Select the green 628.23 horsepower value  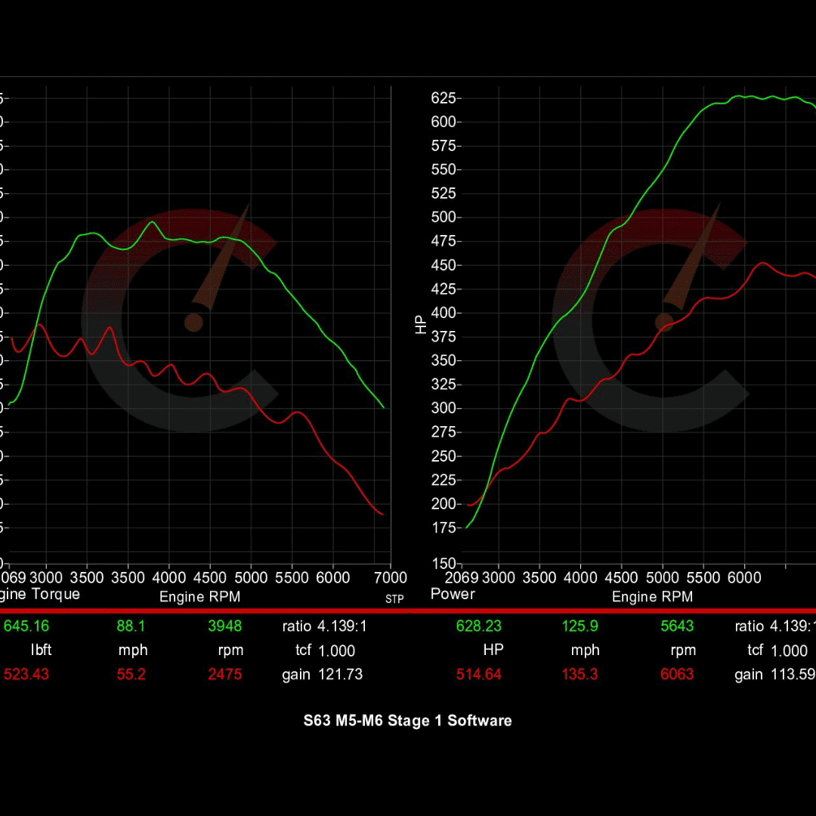479,626
